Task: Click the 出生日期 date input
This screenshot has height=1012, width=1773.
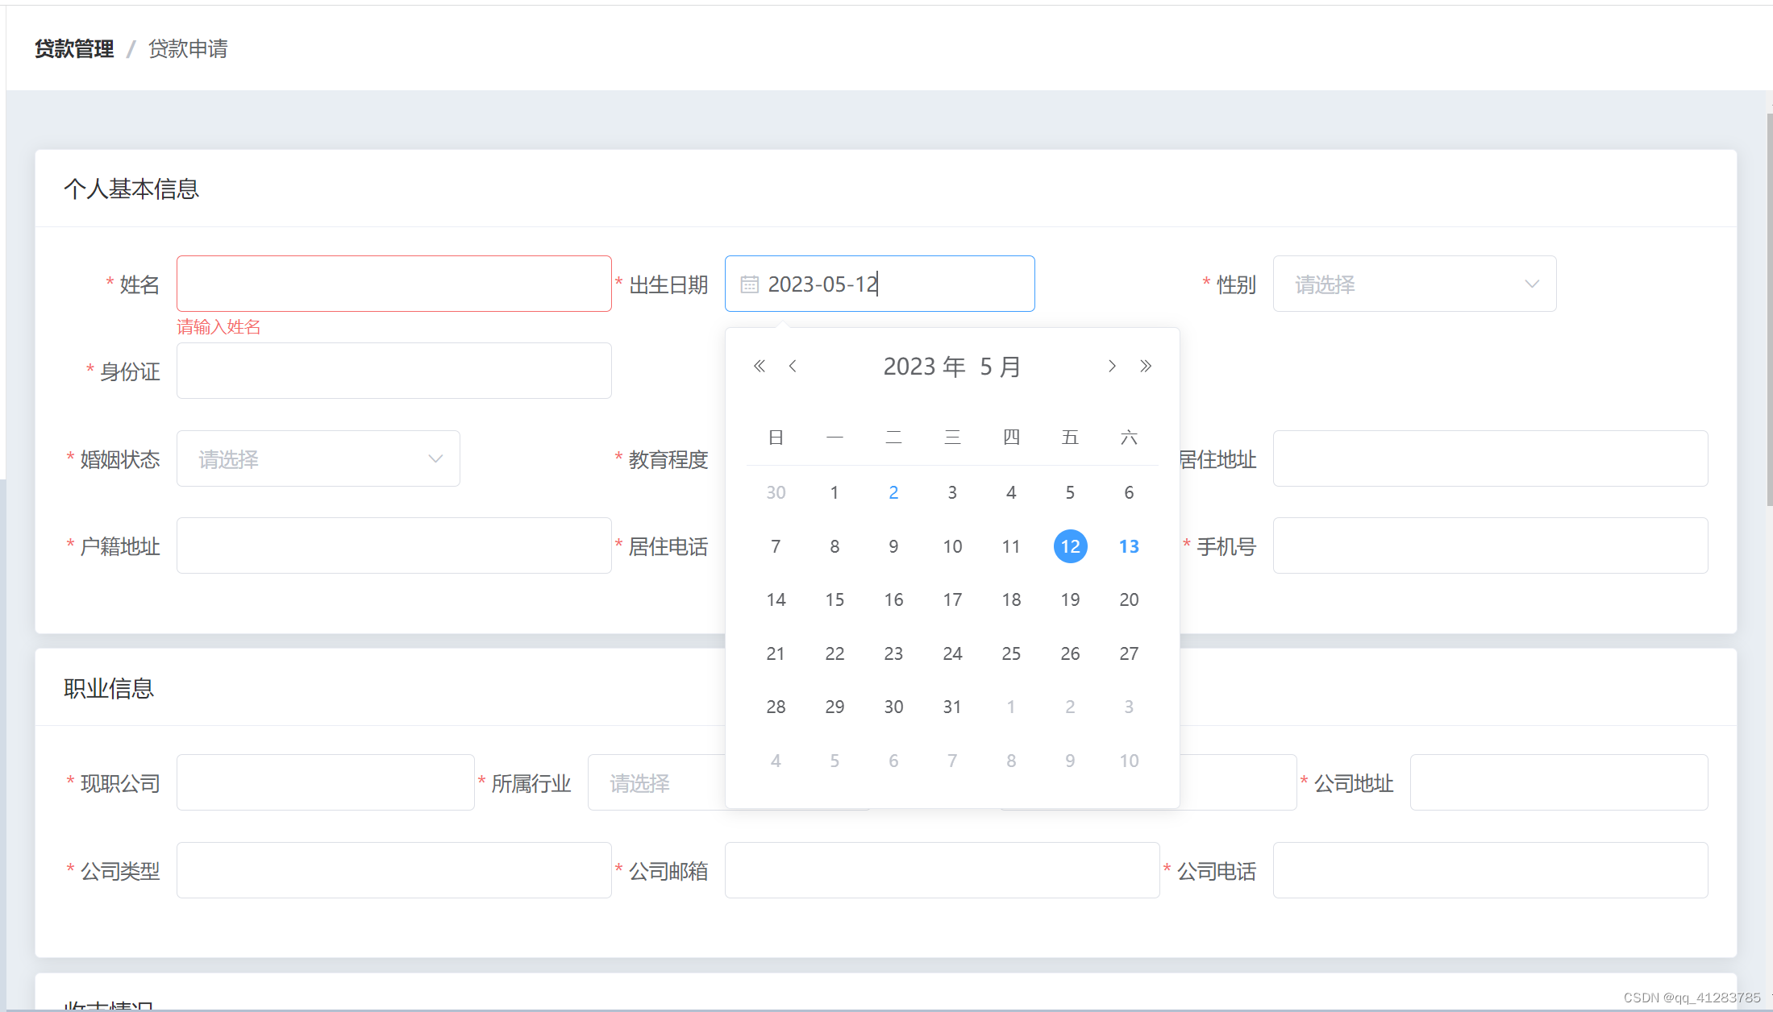Action: click(880, 284)
